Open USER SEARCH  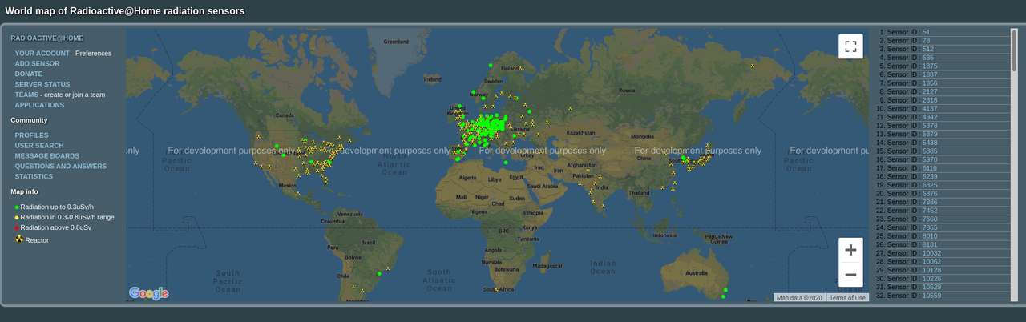pyautogui.click(x=39, y=146)
